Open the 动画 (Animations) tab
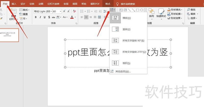Image resolution: width=204 pixels, height=107 pixels. coord(41,4)
